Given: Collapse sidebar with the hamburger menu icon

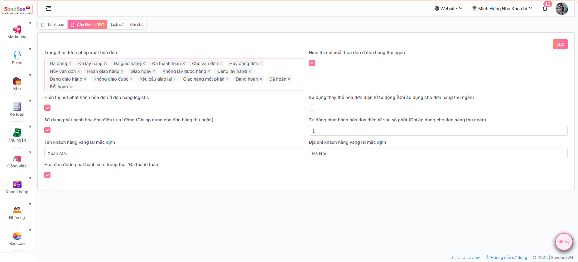Looking at the screenshot, I should click(x=48, y=8).
